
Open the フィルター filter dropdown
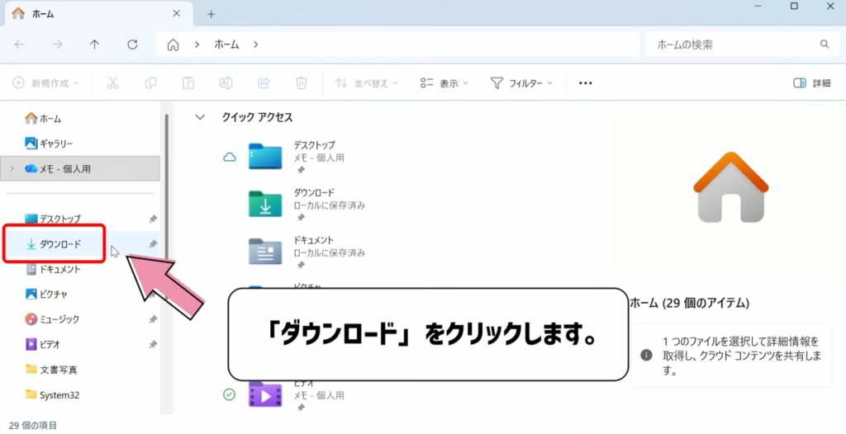coord(522,83)
